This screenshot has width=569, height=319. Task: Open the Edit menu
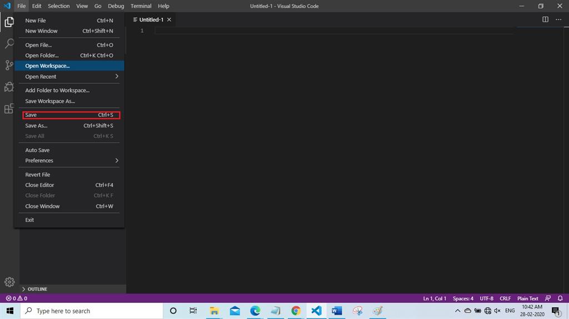coord(36,6)
